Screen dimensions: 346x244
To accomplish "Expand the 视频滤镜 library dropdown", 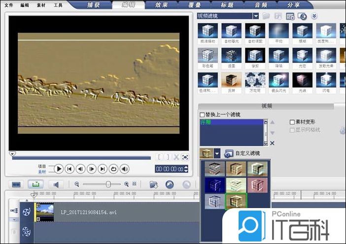I will (255, 16).
